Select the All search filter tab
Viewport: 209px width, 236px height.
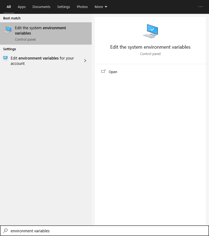pyautogui.click(x=9, y=7)
